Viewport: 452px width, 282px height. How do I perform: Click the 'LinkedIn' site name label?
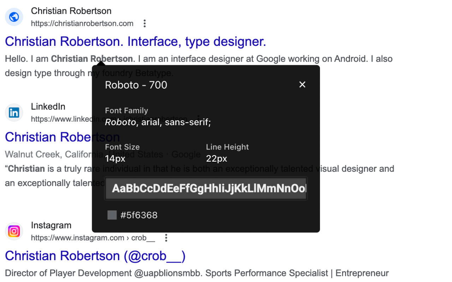(x=48, y=106)
